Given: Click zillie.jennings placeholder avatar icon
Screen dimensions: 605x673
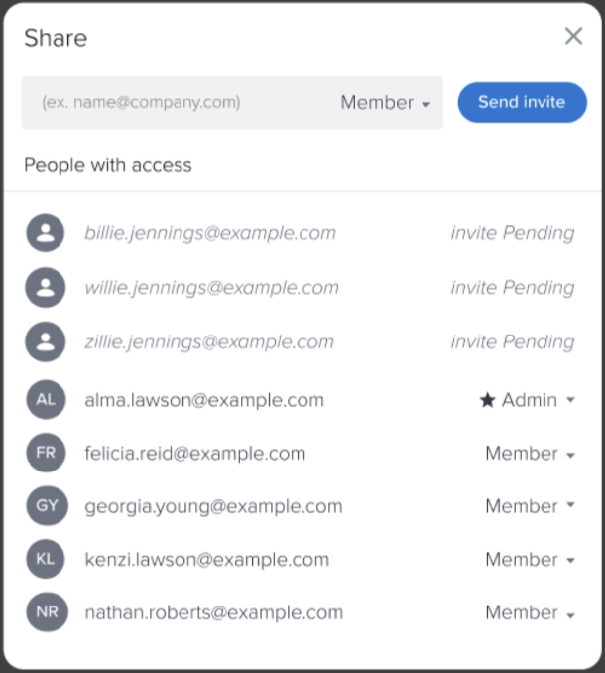Looking at the screenshot, I should (x=46, y=341).
